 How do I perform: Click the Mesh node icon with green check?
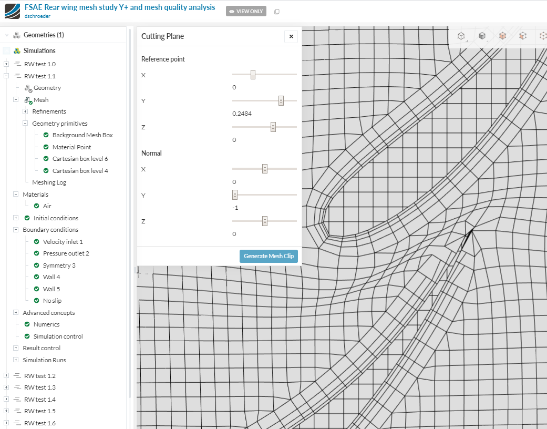(28, 100)
